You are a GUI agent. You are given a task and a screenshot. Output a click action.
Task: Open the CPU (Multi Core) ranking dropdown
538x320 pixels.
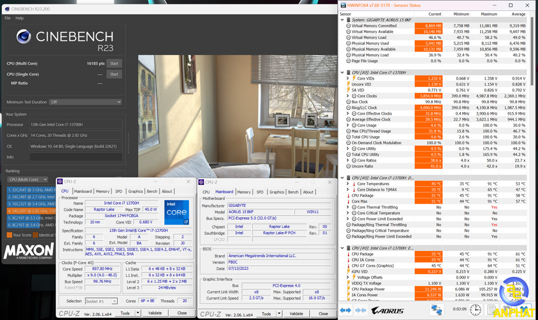tap(28, 179)
